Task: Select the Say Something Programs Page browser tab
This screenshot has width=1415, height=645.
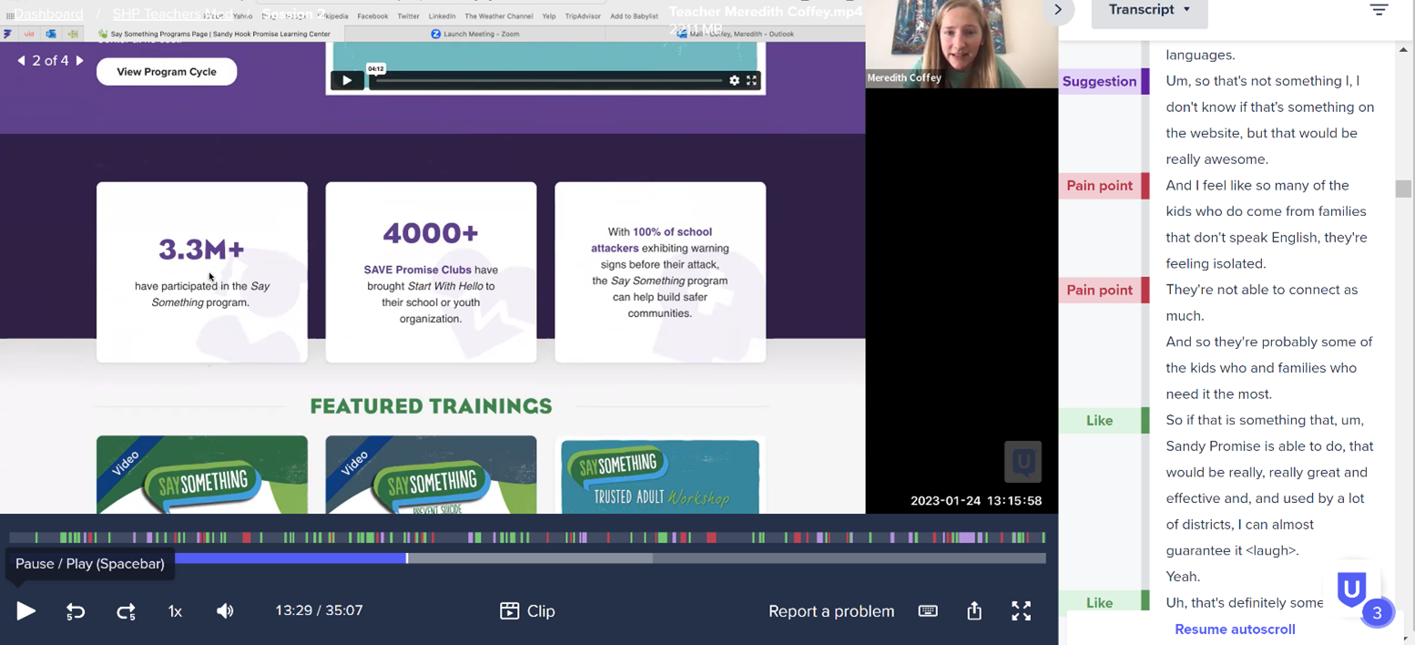Action: coord(213,34)
